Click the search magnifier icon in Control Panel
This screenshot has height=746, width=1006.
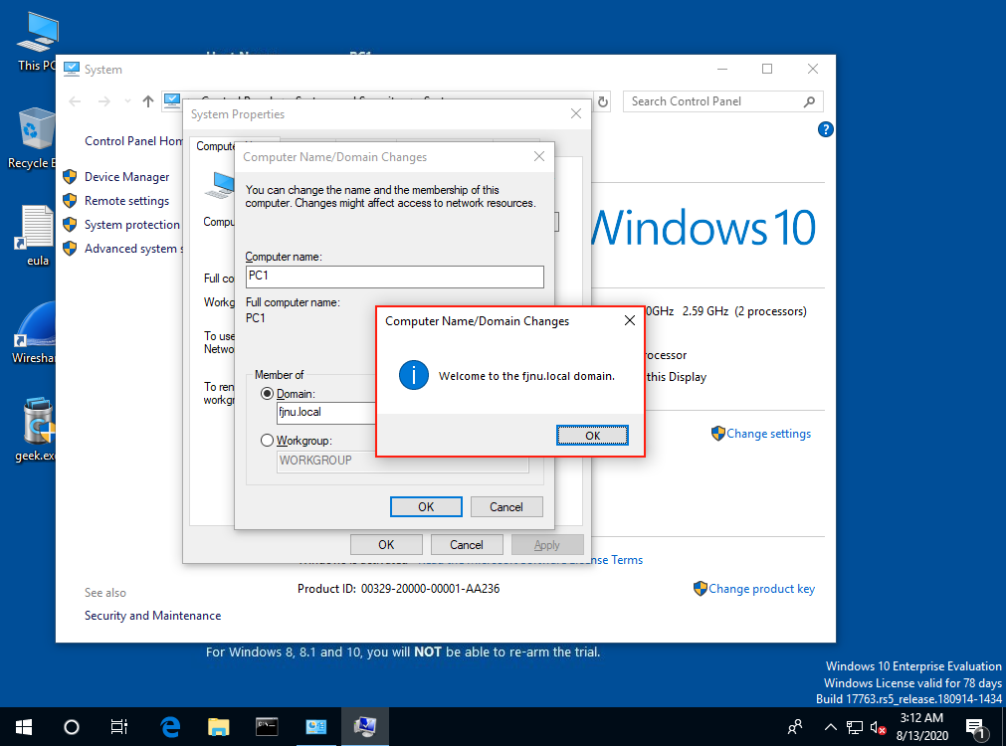(x=809, y=101)
